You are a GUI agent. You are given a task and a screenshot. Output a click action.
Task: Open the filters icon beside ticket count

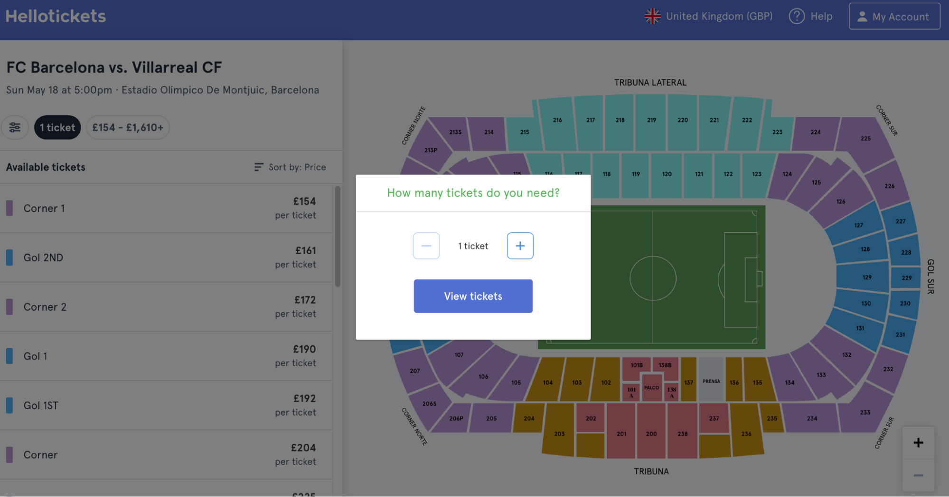[15, 127]
